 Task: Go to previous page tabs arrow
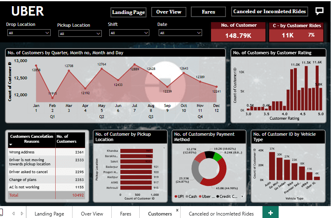click(13, 213)
